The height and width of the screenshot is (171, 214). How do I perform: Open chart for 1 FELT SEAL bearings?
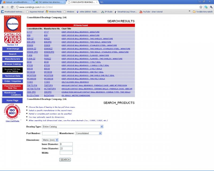tap(81, 62)
